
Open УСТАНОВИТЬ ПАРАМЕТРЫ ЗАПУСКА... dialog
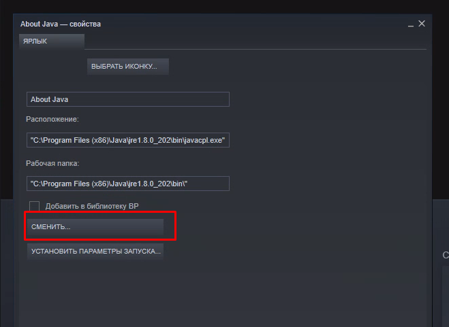coord(95,252)
